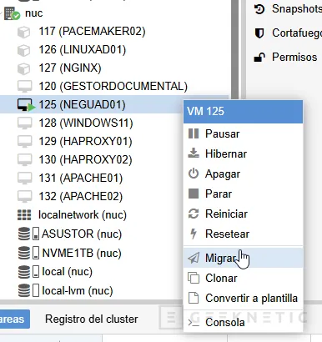Screen dimensions: 322x342
Task: Click the Hibernar download icon
Action: 194,153
